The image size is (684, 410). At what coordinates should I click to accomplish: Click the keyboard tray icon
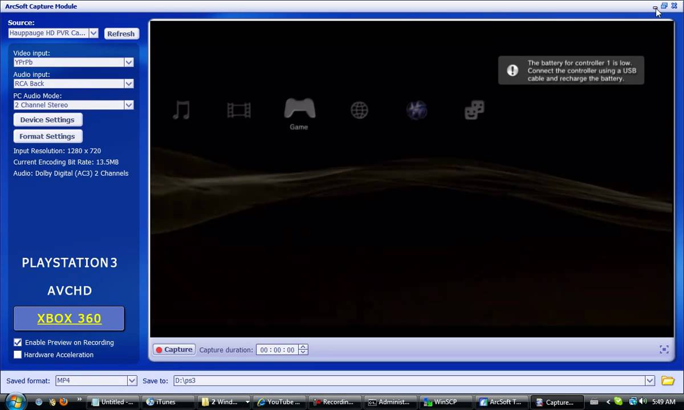click(595, 402)
